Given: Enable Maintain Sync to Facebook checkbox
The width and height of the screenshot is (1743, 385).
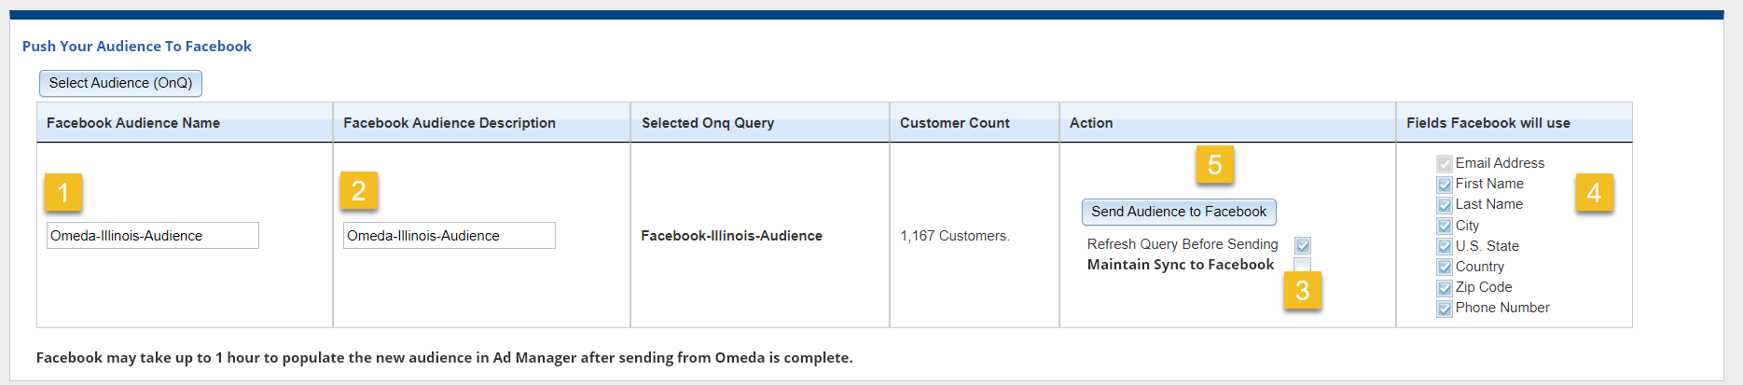Looking at the screenshot, I should tap(1303, 265).
